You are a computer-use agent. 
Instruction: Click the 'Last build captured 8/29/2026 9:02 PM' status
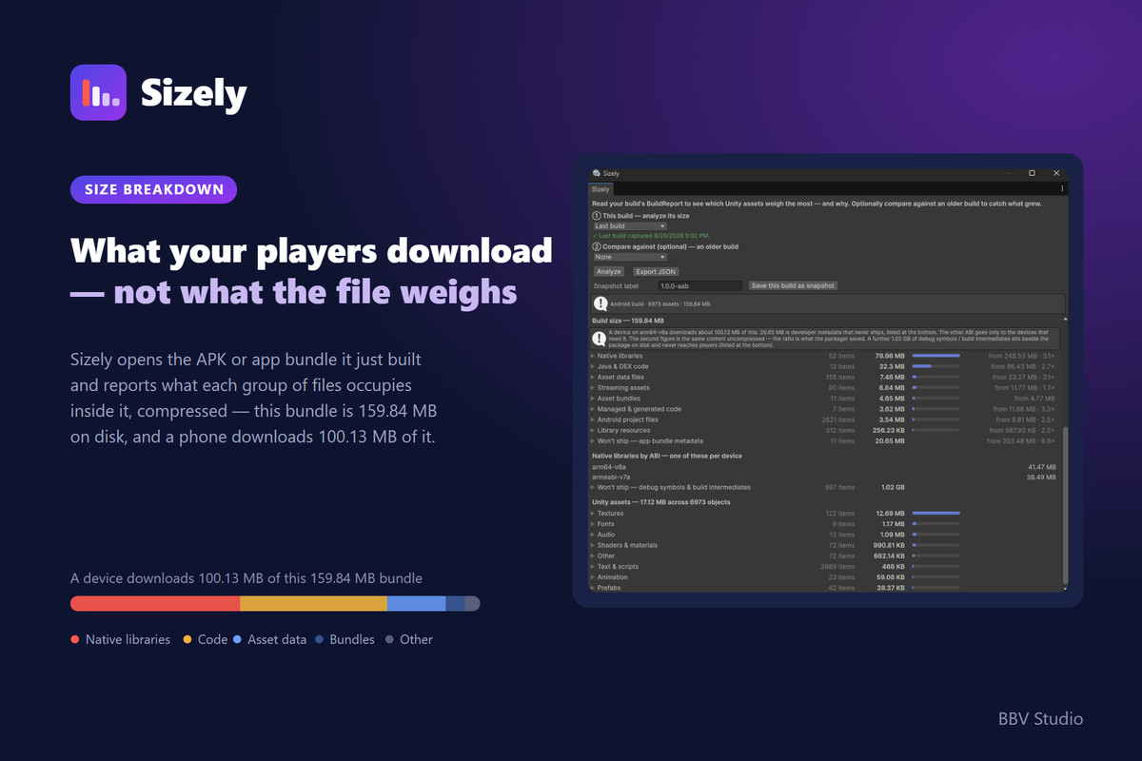click(651, 235)
